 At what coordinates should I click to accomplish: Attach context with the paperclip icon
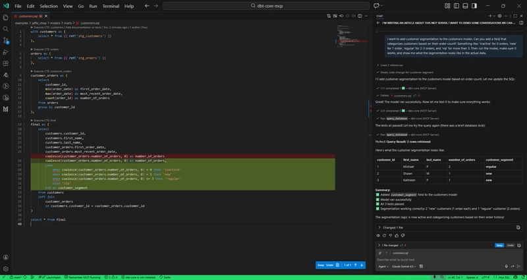point(380,253)
